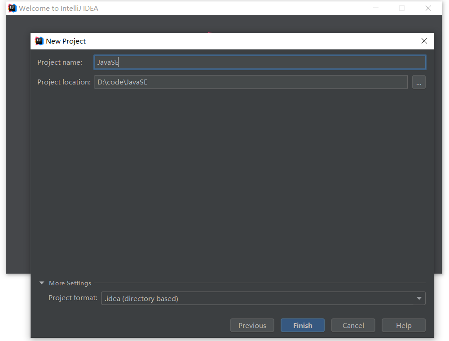Screen dimensions: 449x341
Task: Click the Project location path field
Action: (x=251, y=82)
